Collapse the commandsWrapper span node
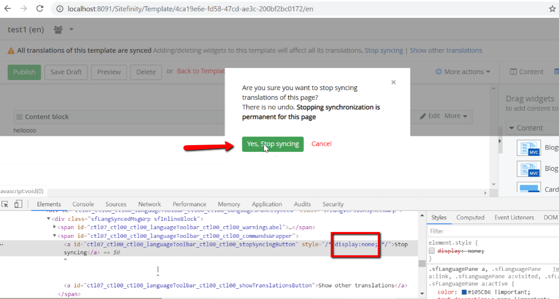This screenshot has height=299, width=559. point(54,235)
